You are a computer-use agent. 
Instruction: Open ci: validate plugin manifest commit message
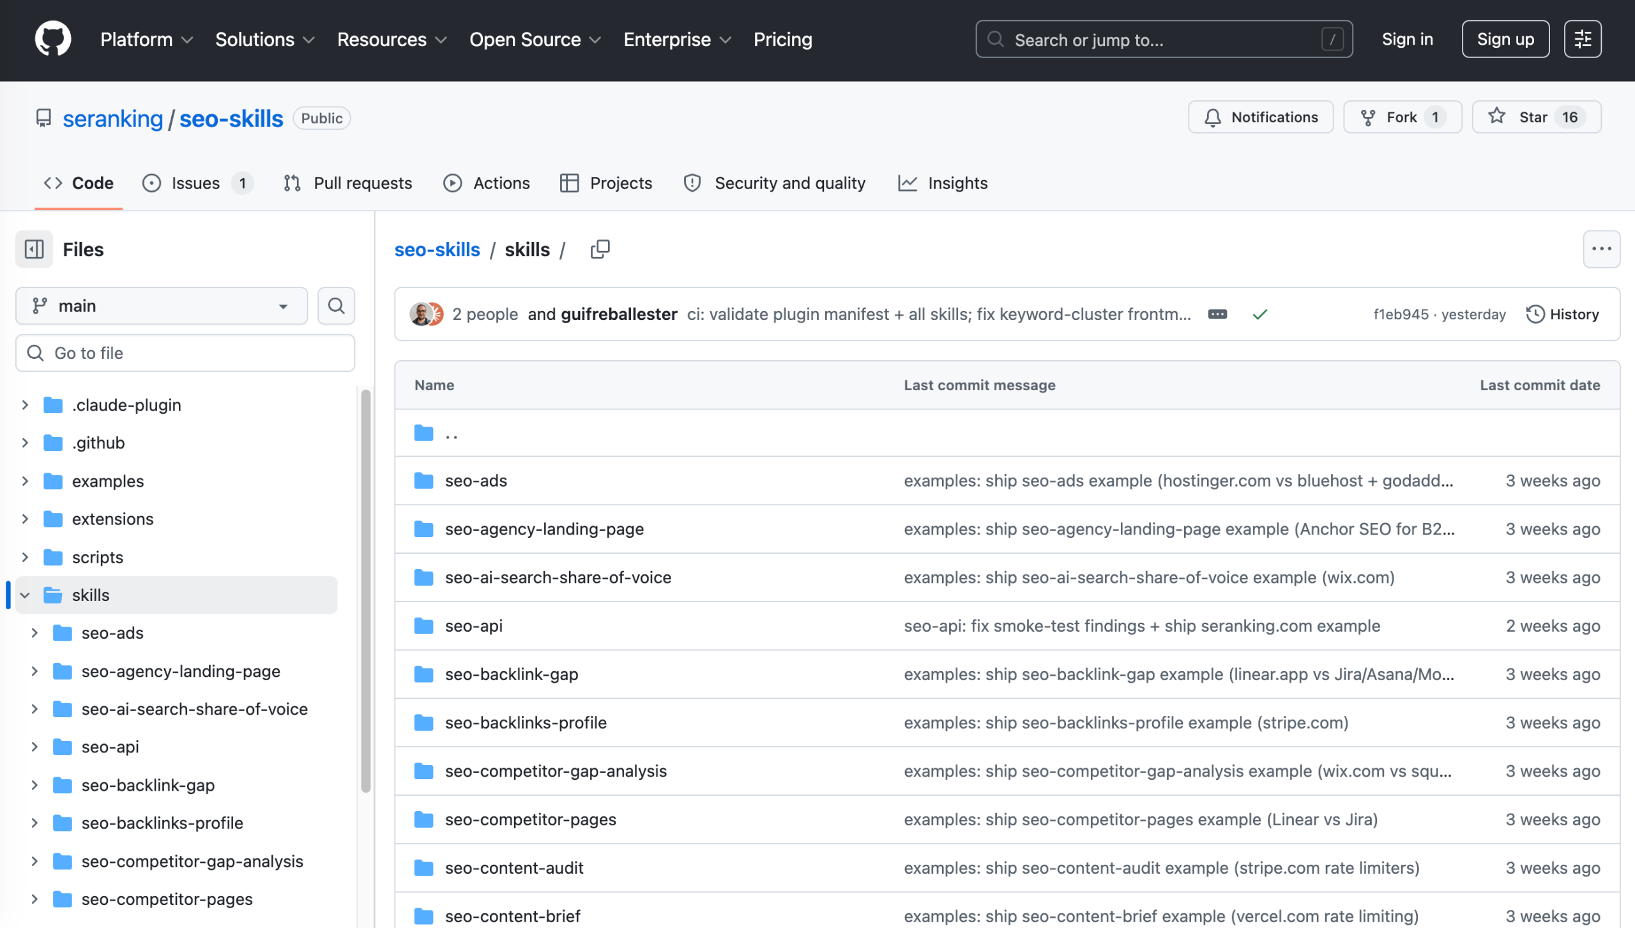pyautogui.click(x=939, y=314)
